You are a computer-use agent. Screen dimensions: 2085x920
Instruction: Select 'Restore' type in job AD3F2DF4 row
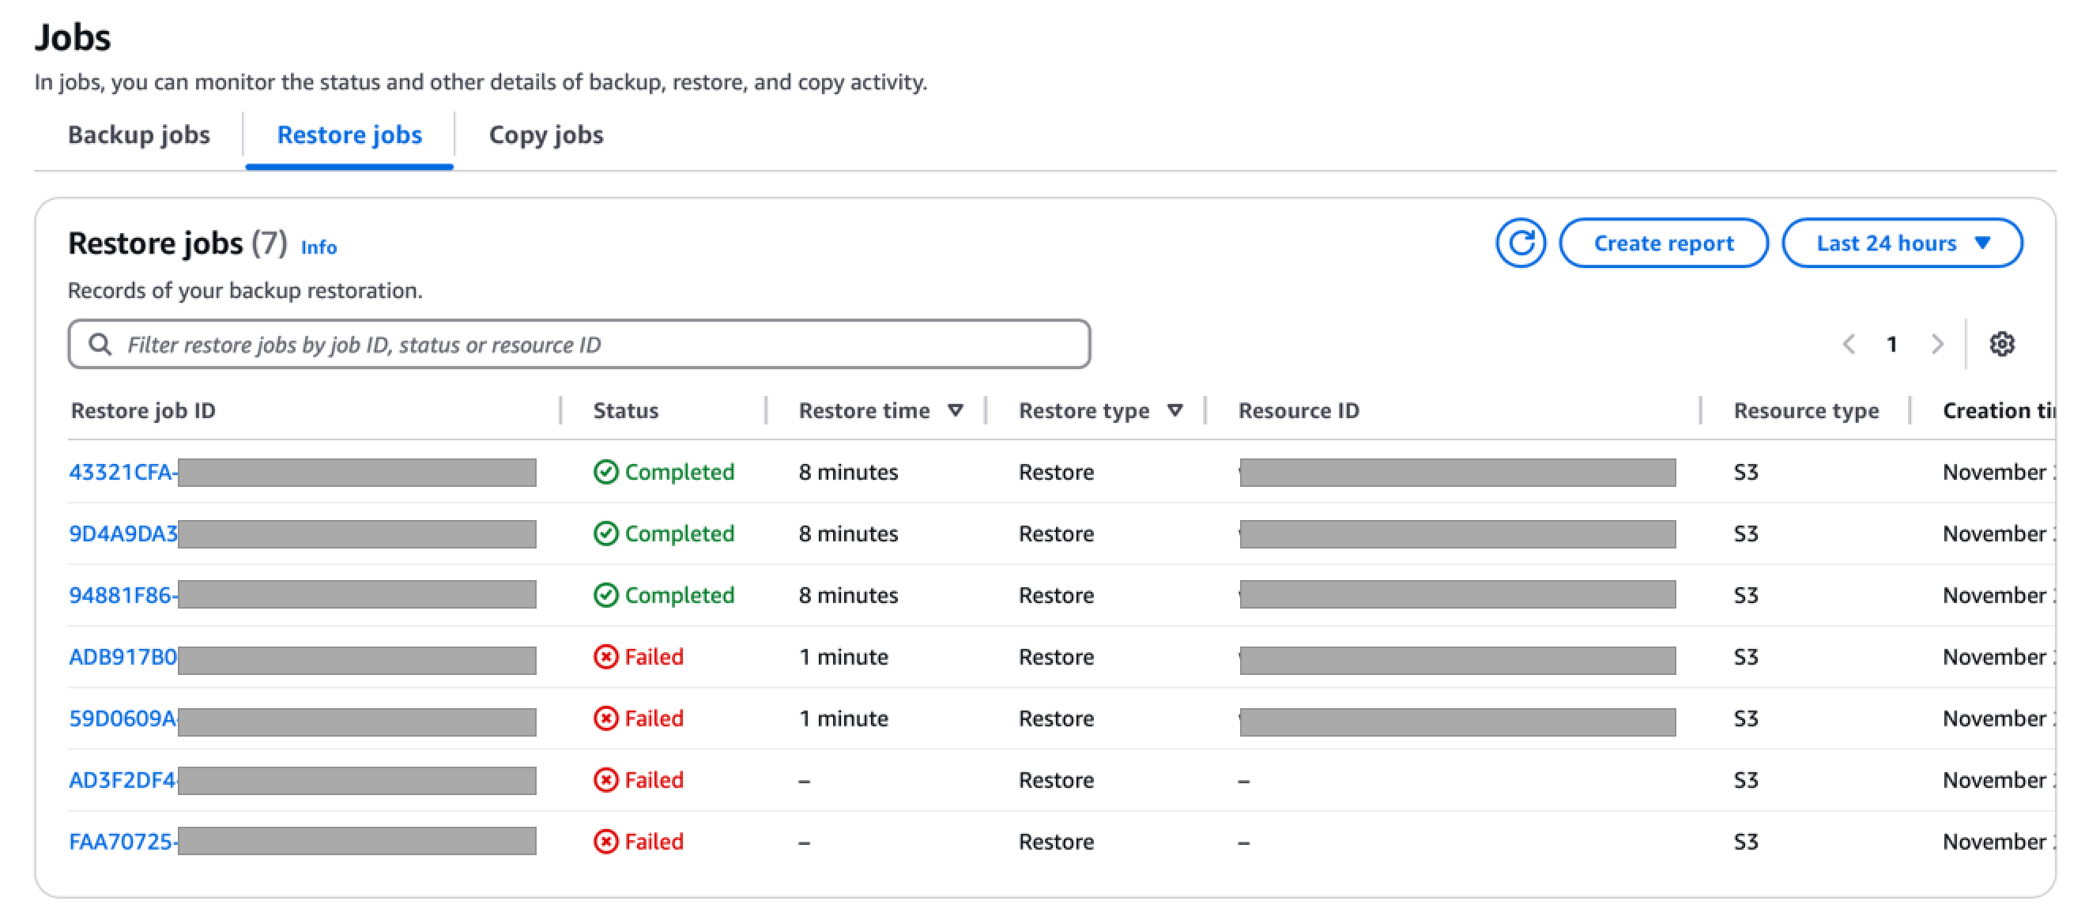tap(1056, 779)
